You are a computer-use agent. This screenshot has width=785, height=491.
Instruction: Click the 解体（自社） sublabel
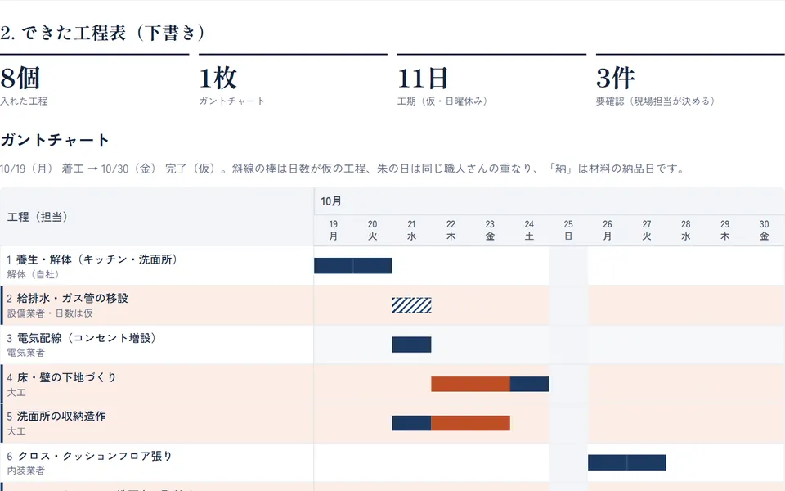click(33, 275)
